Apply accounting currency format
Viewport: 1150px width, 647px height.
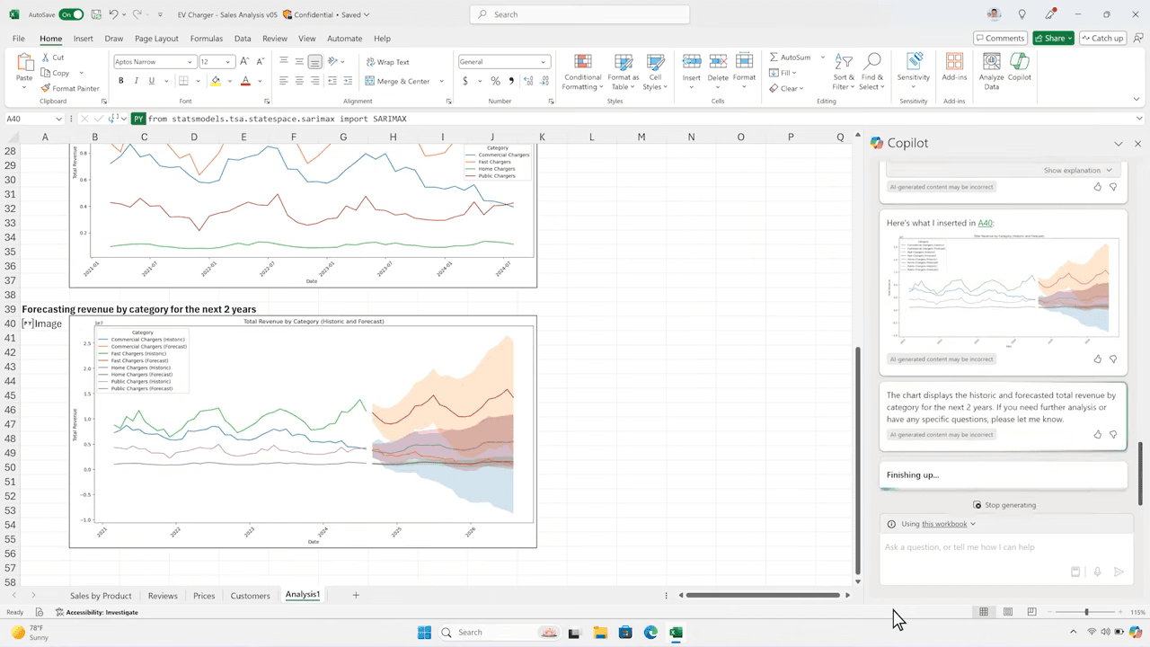tap(465, 81)
